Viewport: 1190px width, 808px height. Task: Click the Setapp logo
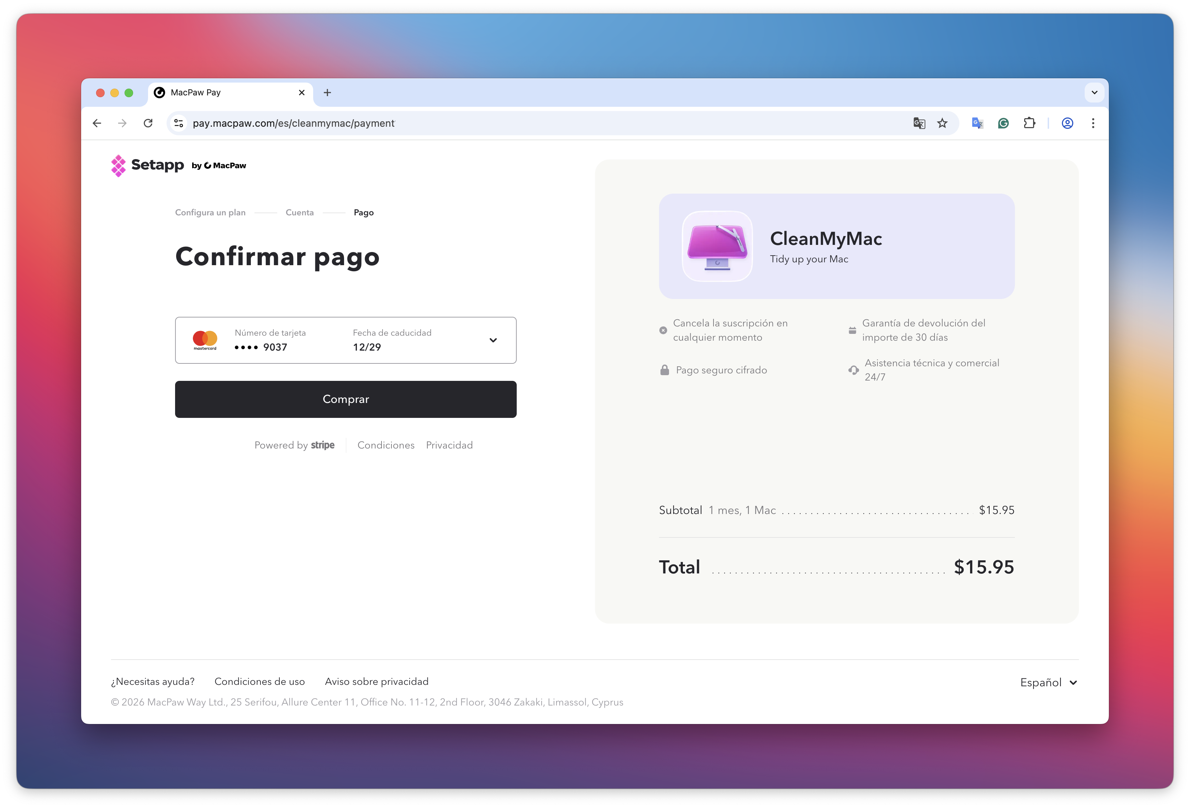(147, 166)
